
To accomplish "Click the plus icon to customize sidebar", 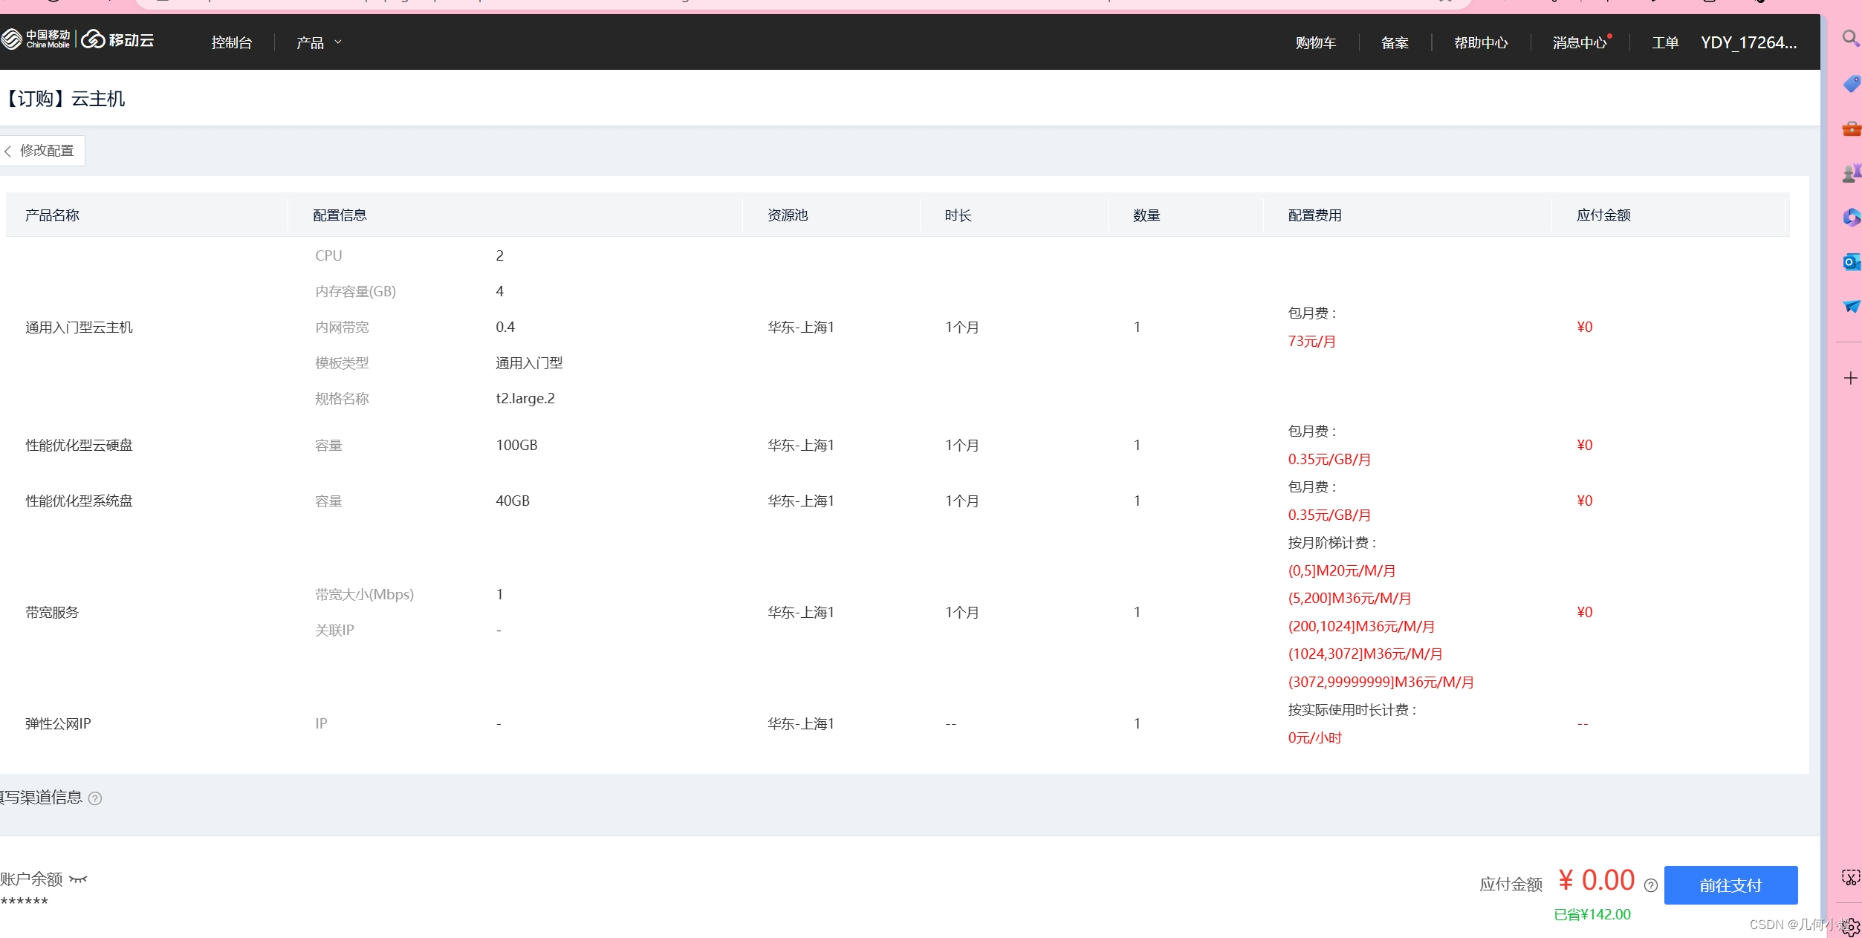I will [x=1850, y=378].
